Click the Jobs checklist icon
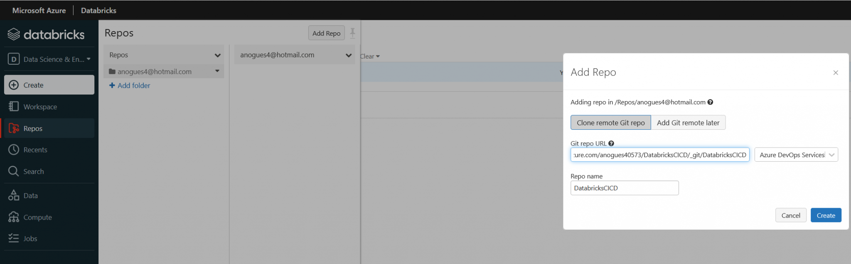This screenshot has width=851, height=264. [x=14, y=238]
